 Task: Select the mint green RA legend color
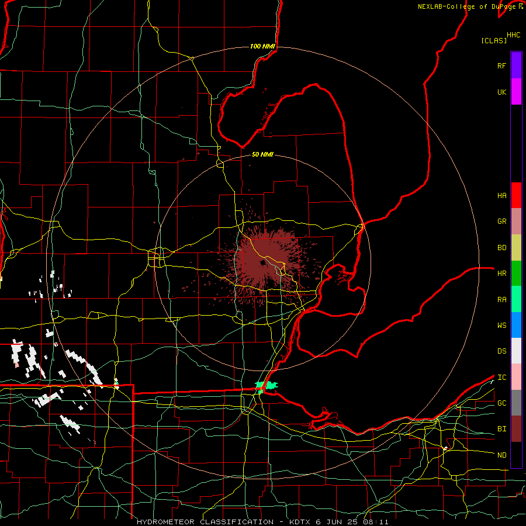coord(516,299)
